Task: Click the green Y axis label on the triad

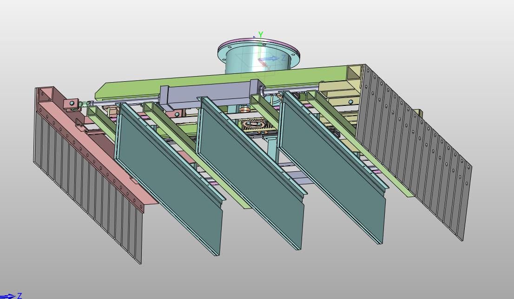Action: coord(261,34)
